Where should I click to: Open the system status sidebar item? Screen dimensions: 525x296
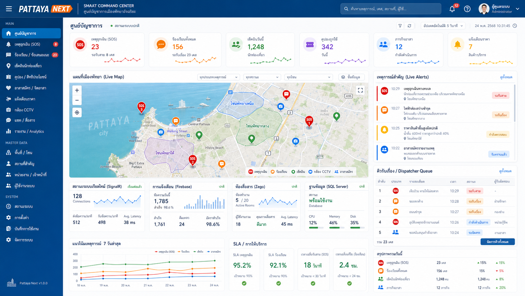pyautogui.click(x=31, y=206)
